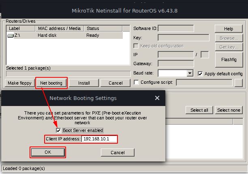248x174 pixels.
Task: Click the installation progress bar
Action: (x=68, y=74)
